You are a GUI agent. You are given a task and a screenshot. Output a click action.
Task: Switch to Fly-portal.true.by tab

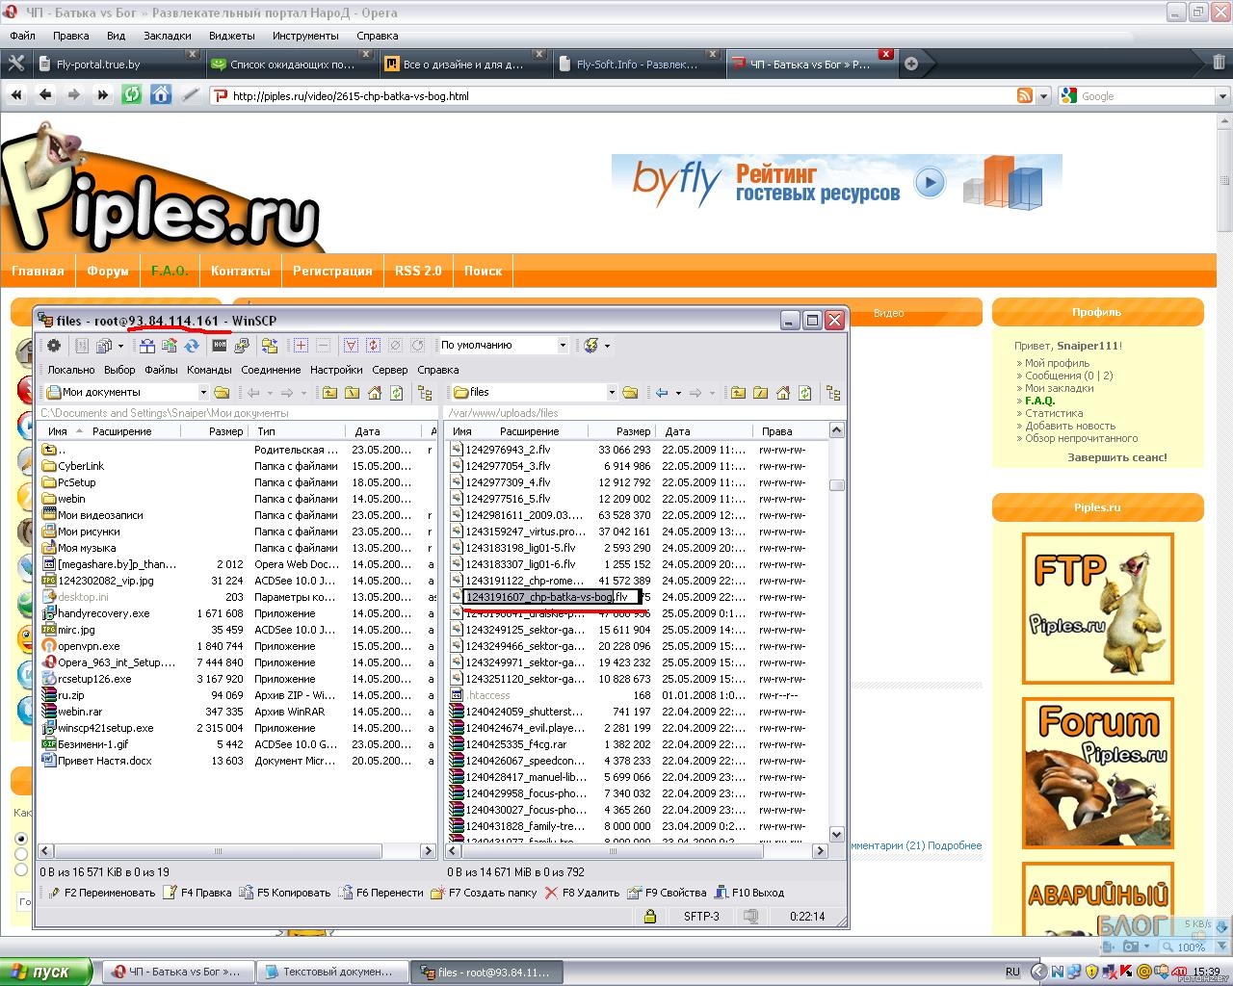pos(118,65)
